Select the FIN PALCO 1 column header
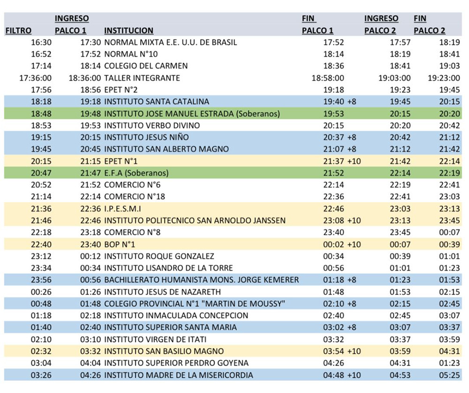469x393 pixels. point(317,25)
